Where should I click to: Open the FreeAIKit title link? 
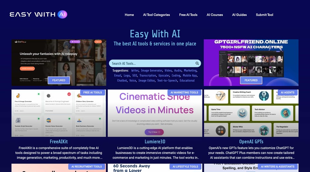pos(59,142)
